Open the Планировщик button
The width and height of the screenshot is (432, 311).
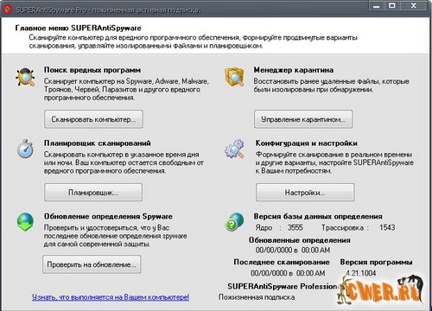93,193
